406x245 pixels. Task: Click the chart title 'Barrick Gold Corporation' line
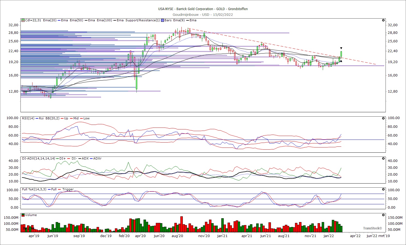pyautogui.click(x=203, y=9)
